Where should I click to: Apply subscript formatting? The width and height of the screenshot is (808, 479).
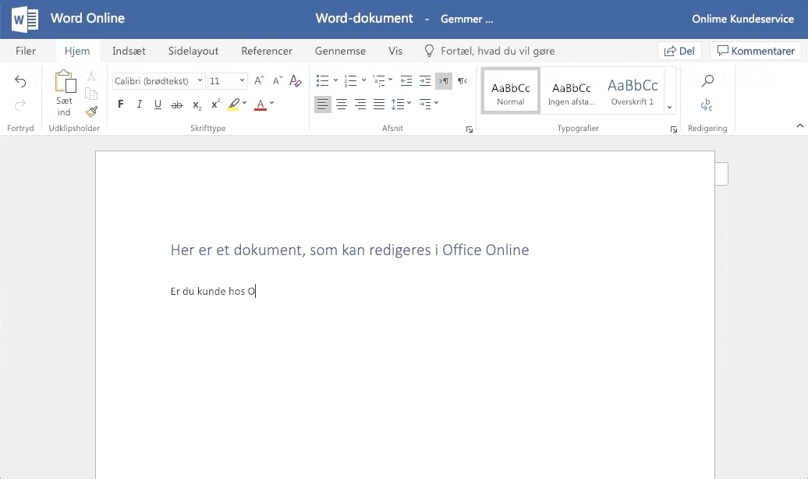click(197, 105)
